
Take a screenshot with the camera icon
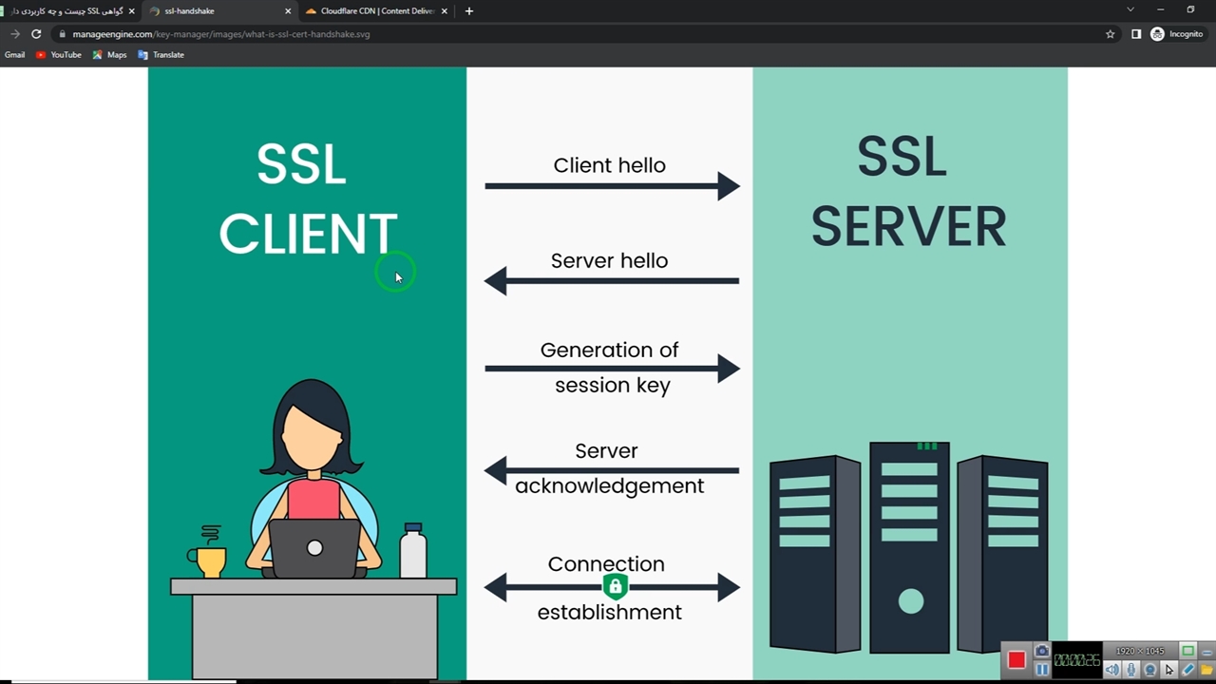click(1042, 652)
